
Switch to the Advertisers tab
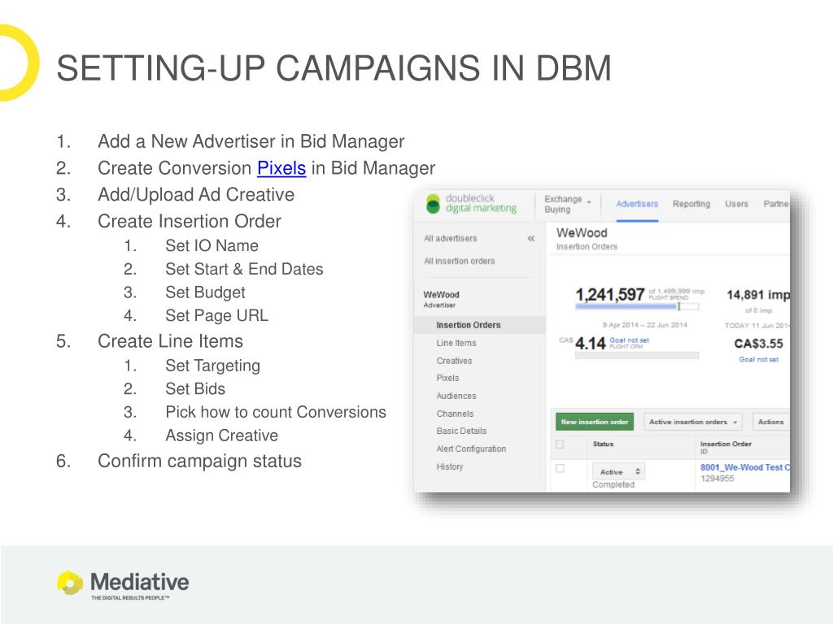point(637,204)
